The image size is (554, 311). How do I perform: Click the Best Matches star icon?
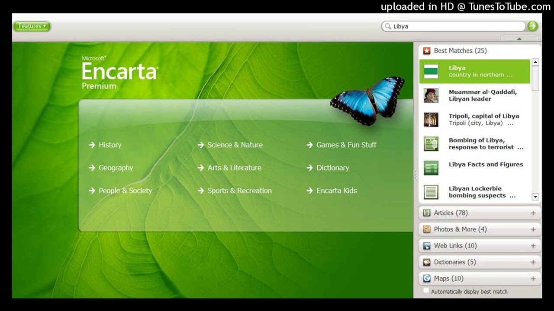(427, 51)
